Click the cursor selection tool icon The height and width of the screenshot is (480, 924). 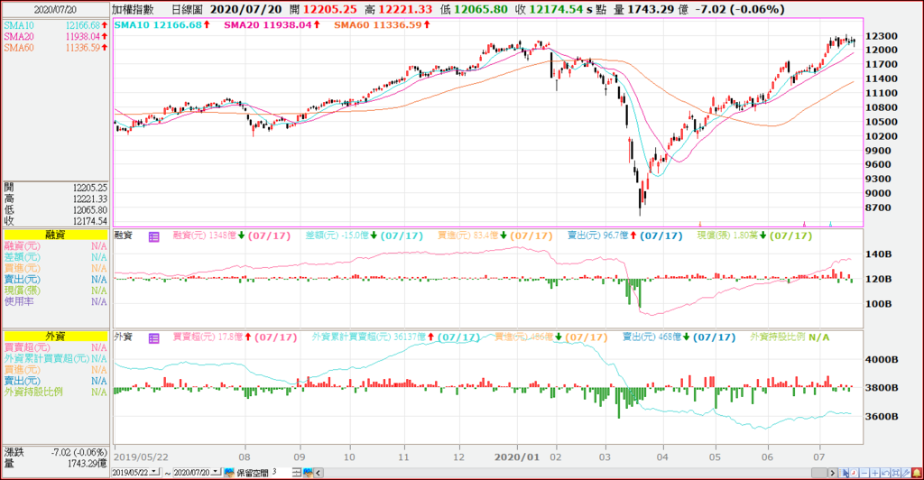(x=844, y=473)
